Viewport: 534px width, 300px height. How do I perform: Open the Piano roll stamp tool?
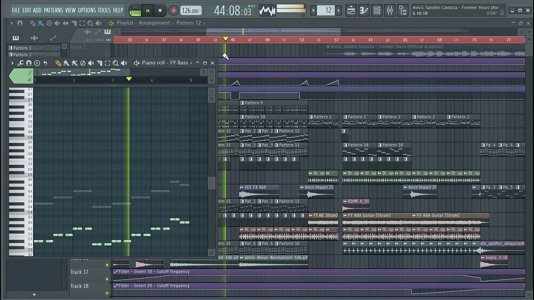pyautogui.click(x=37, y=63)
